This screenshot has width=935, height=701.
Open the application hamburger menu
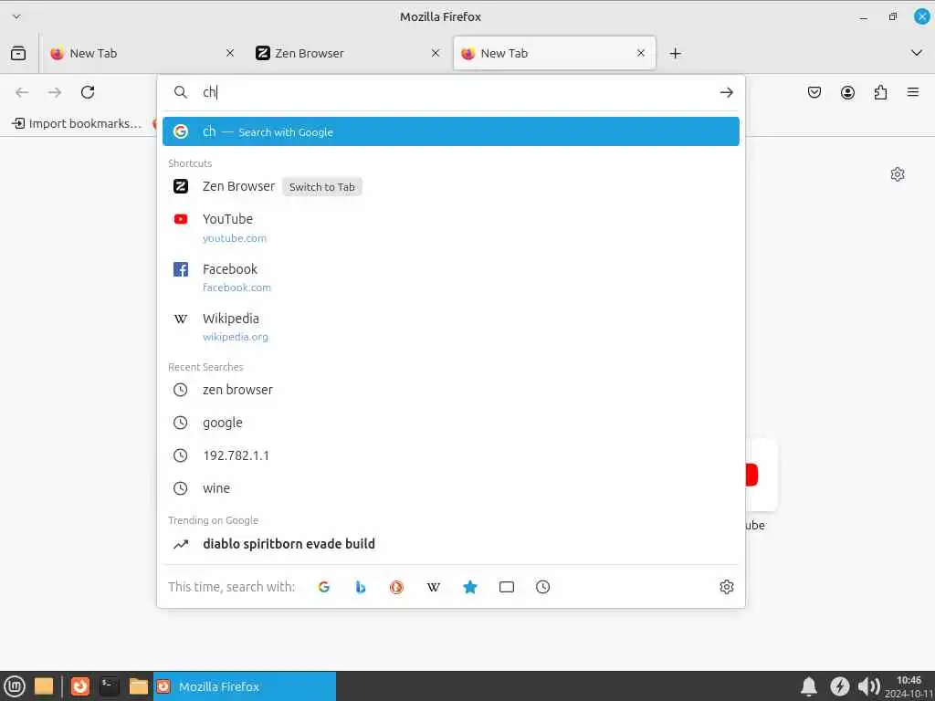tap(913, 92)
